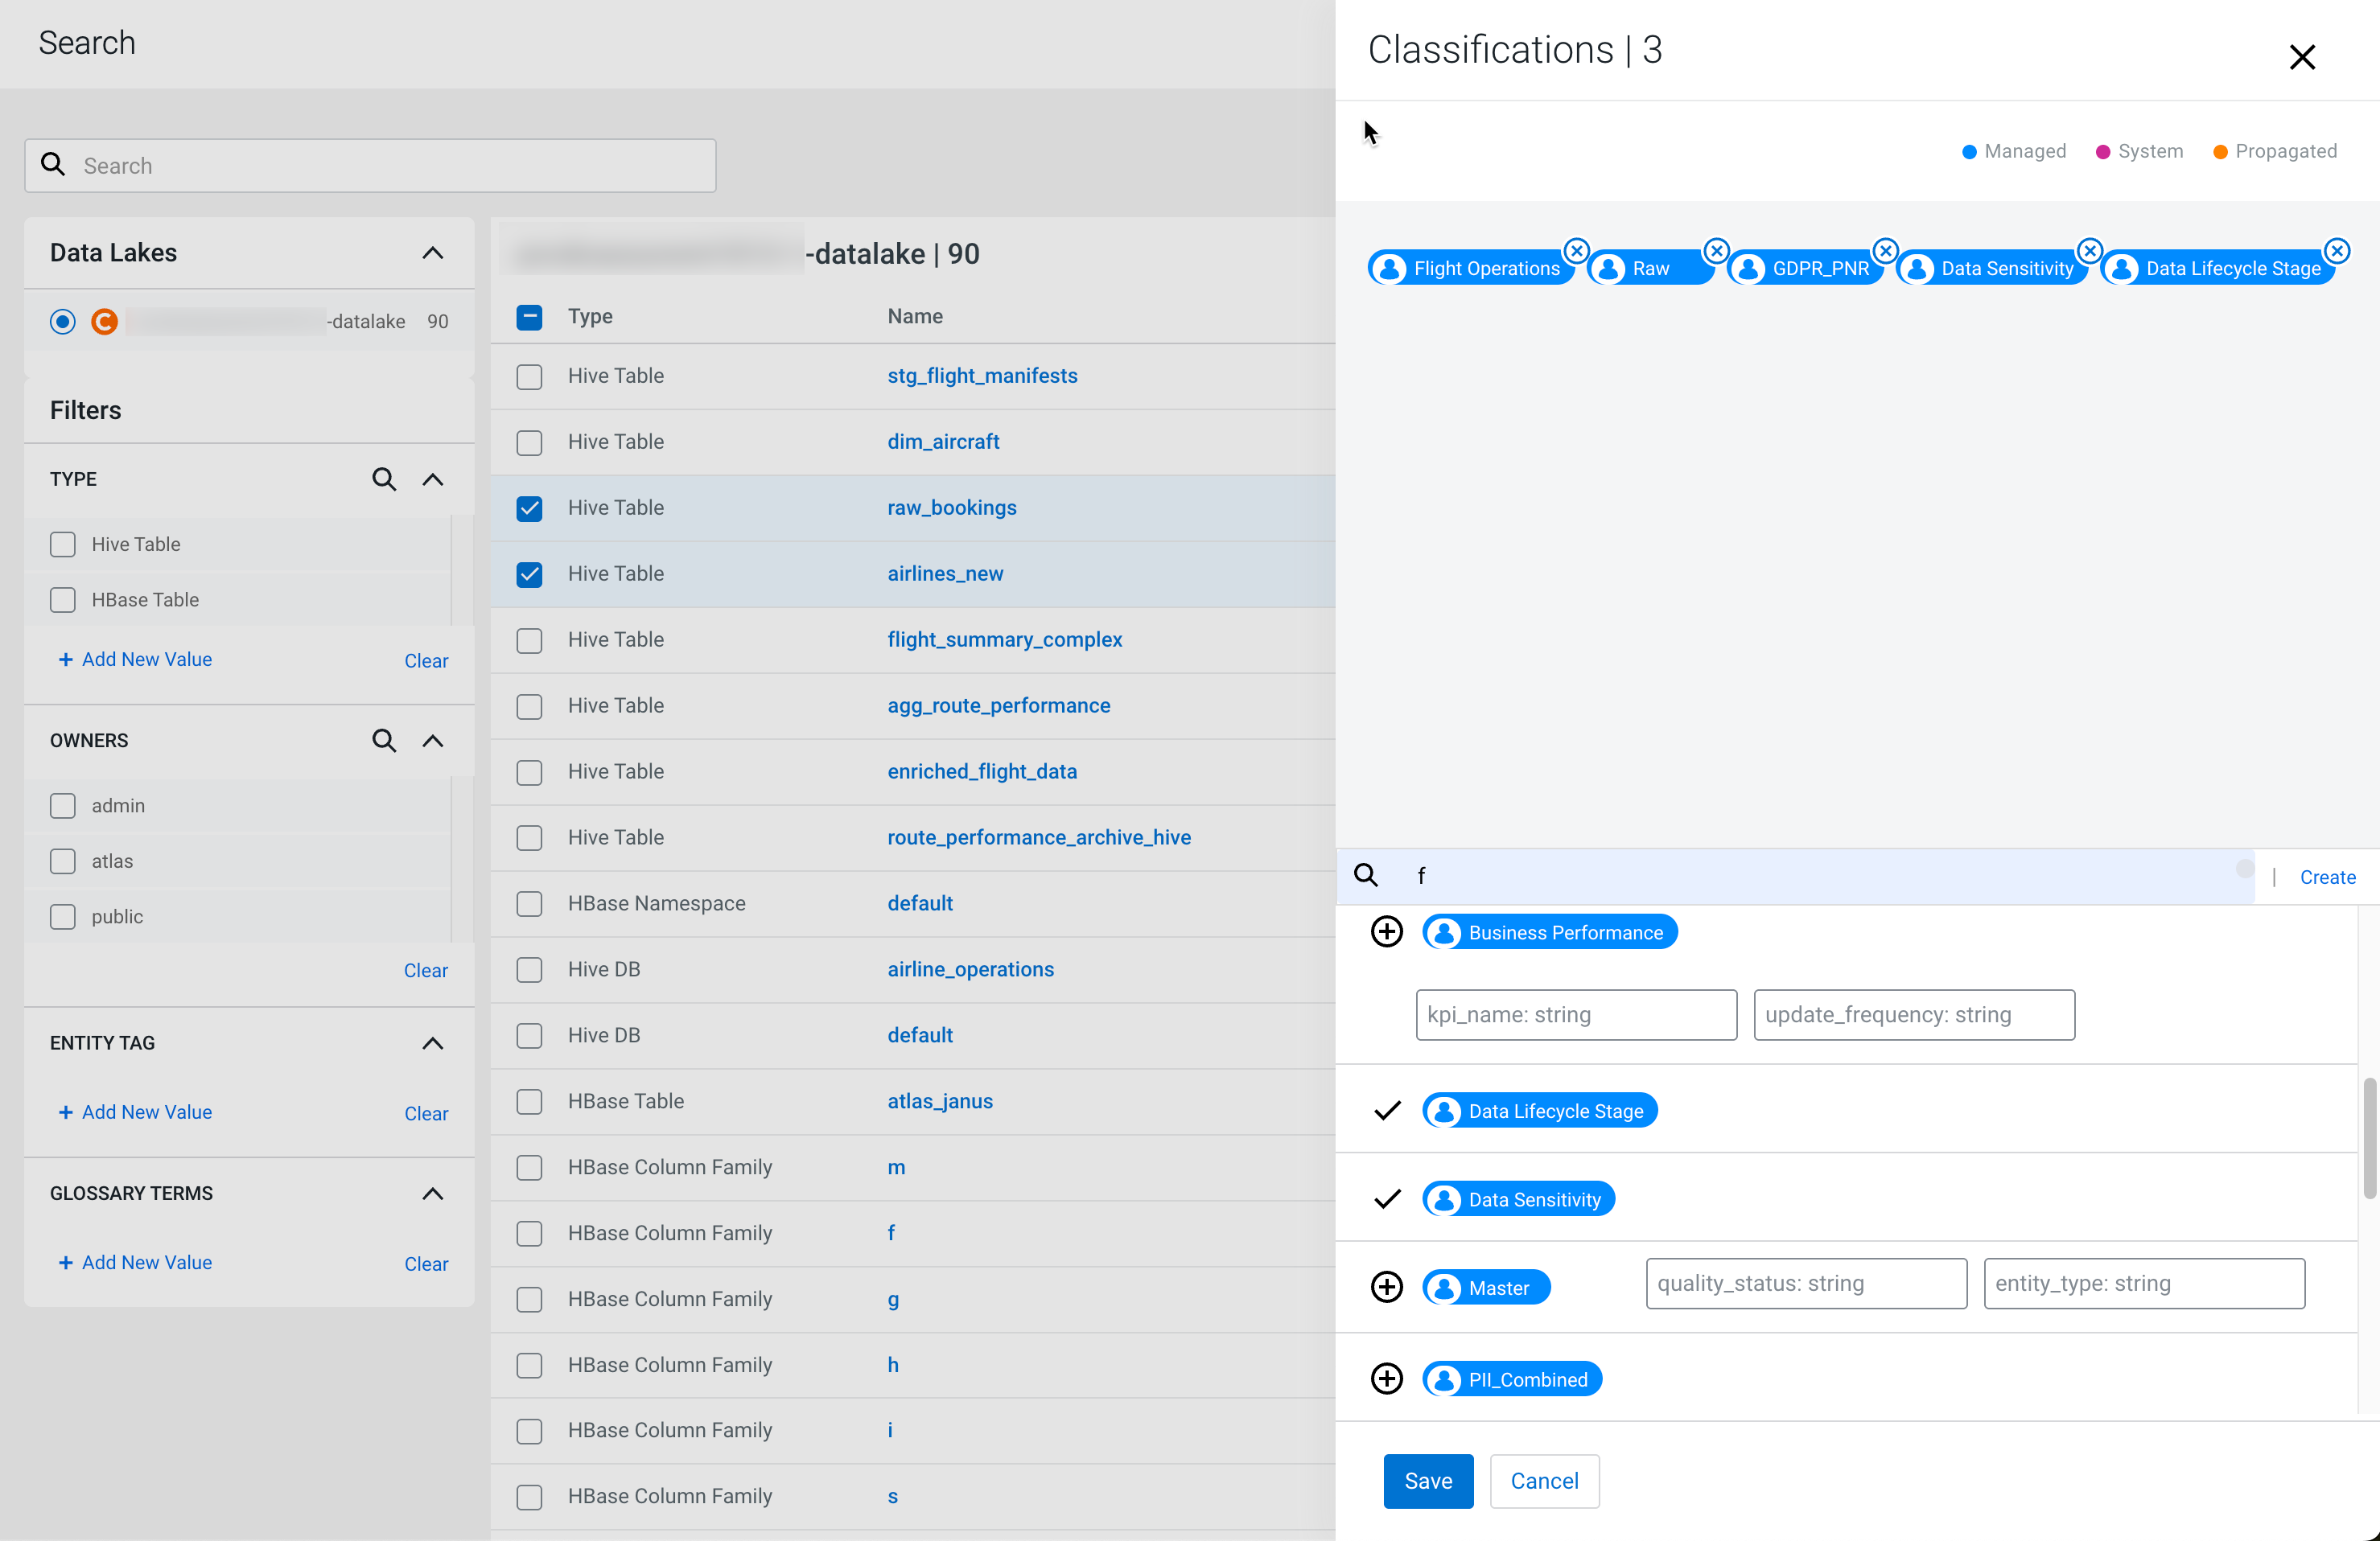Open the stg_flight_manifests table link
This screenshot has width=2380, height=1541.
tap(981, 376)
